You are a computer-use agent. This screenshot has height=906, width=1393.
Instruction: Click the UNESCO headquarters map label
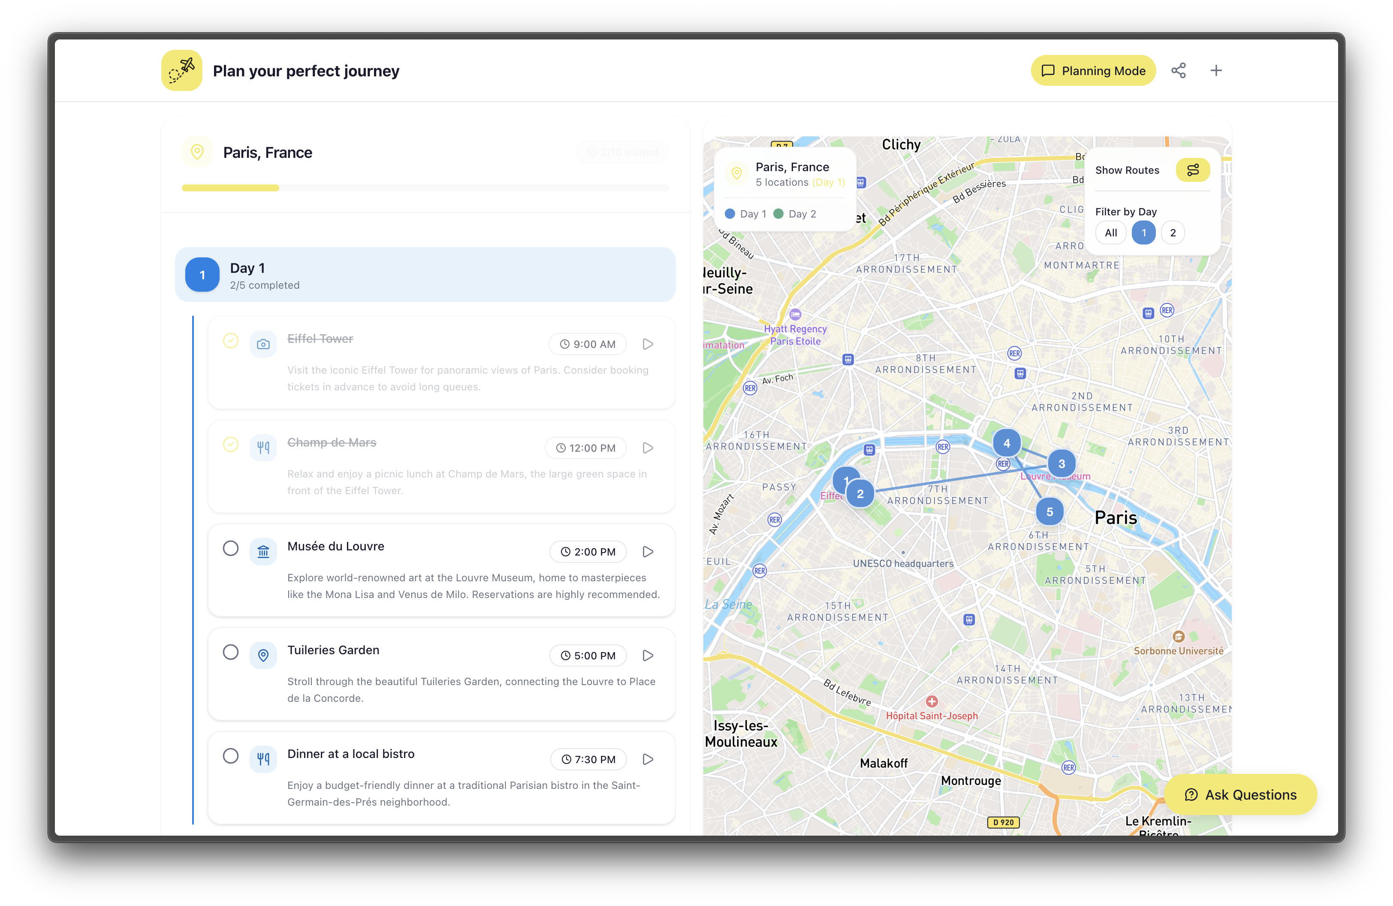coord(902,563)
